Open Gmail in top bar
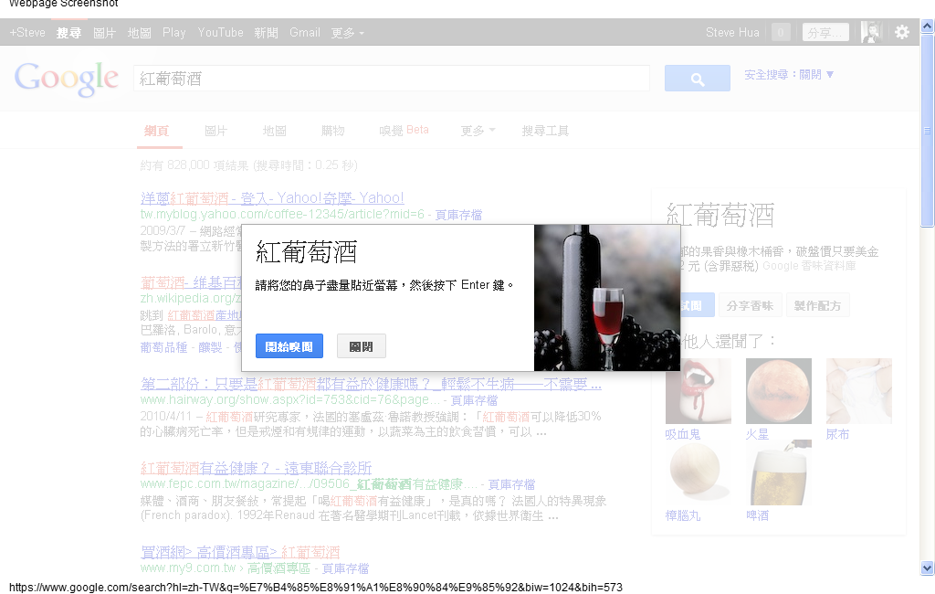Image resolution: width=935 pixels, height=594 pixels. [305, 33]
